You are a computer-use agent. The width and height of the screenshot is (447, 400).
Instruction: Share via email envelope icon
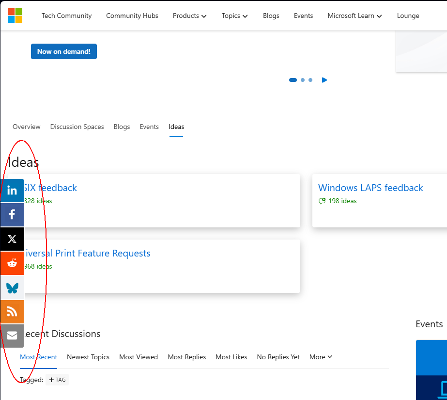tap(12, 336)
